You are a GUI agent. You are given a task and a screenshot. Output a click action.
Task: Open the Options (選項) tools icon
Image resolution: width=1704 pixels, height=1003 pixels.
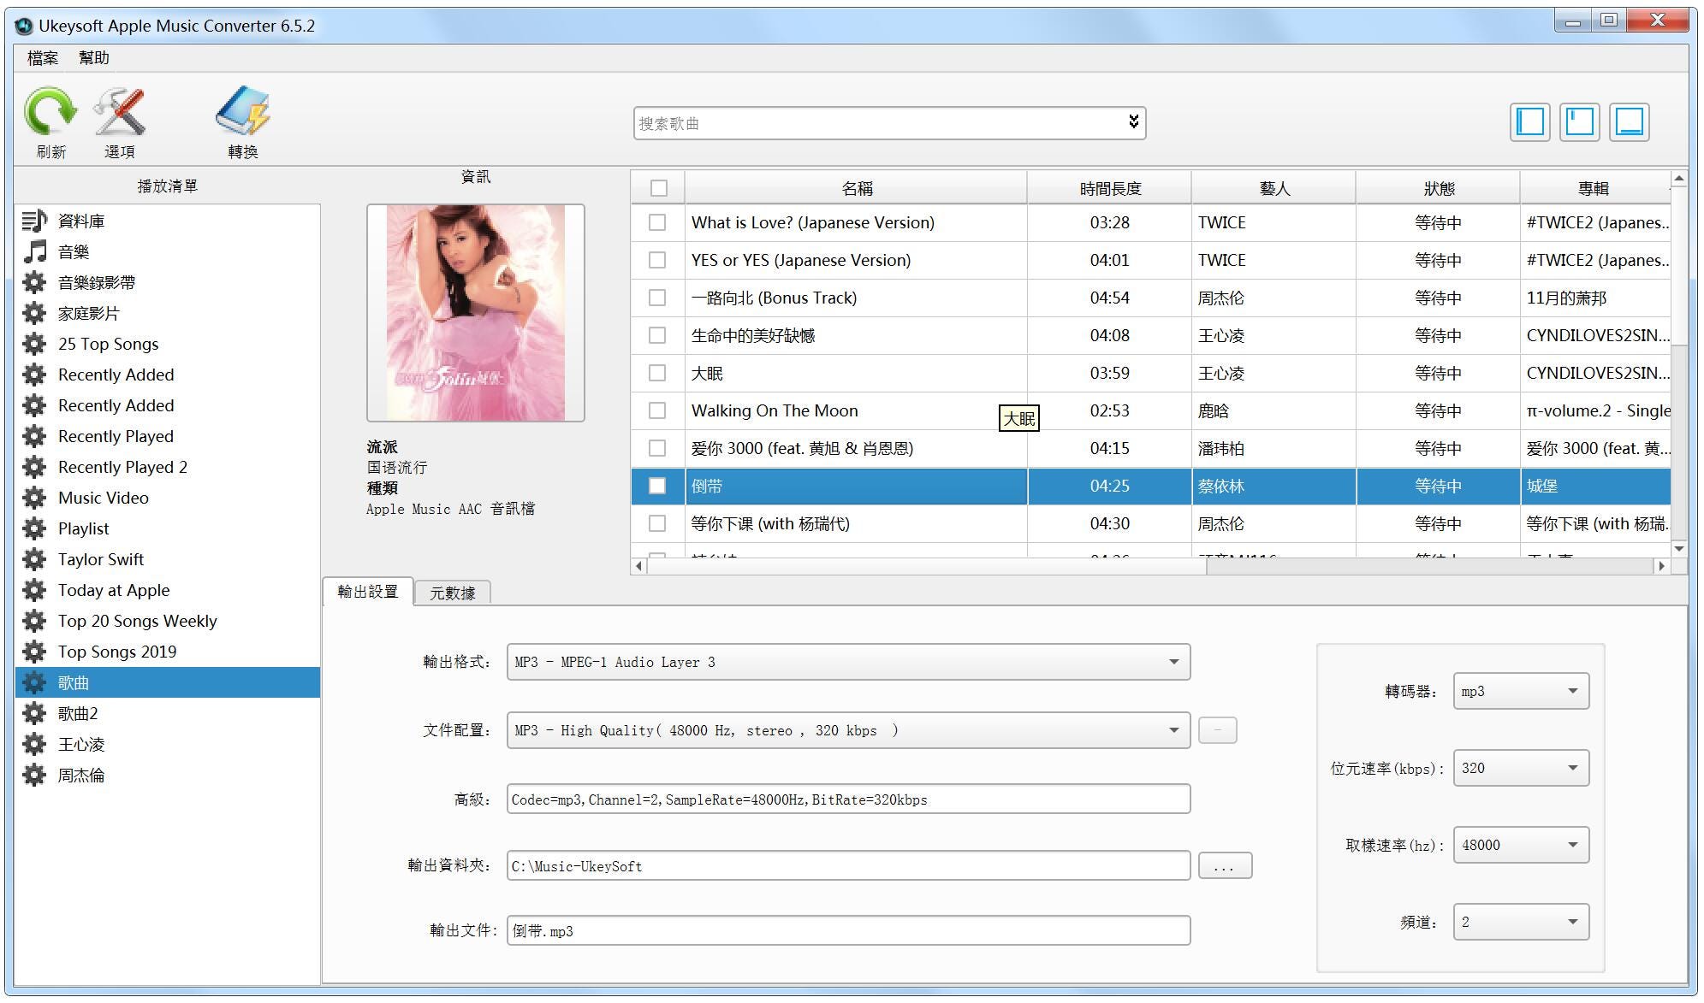(x=120, y=112)
